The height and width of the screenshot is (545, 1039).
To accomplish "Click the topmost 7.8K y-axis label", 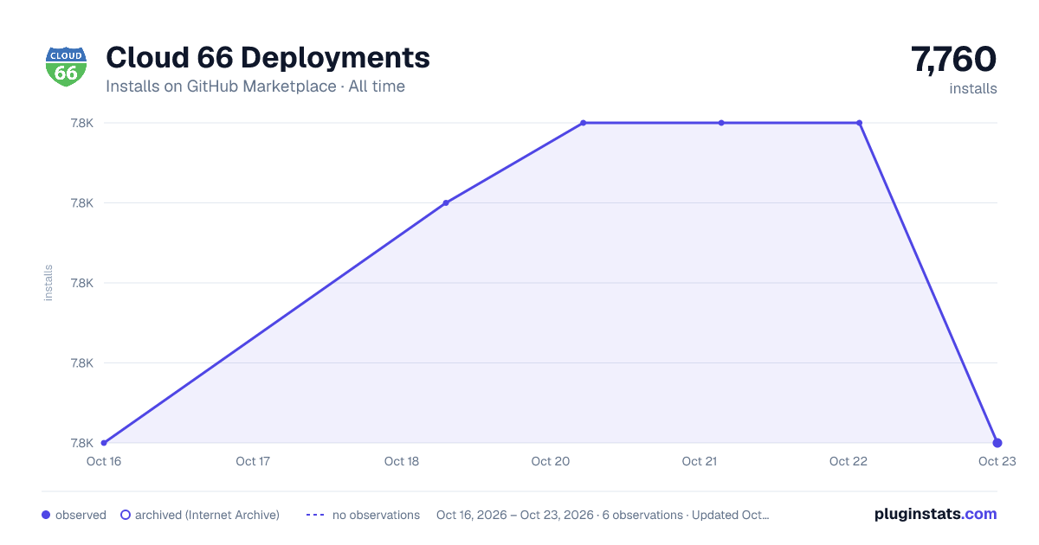I will pyautogui.click(x=82, y=123).
